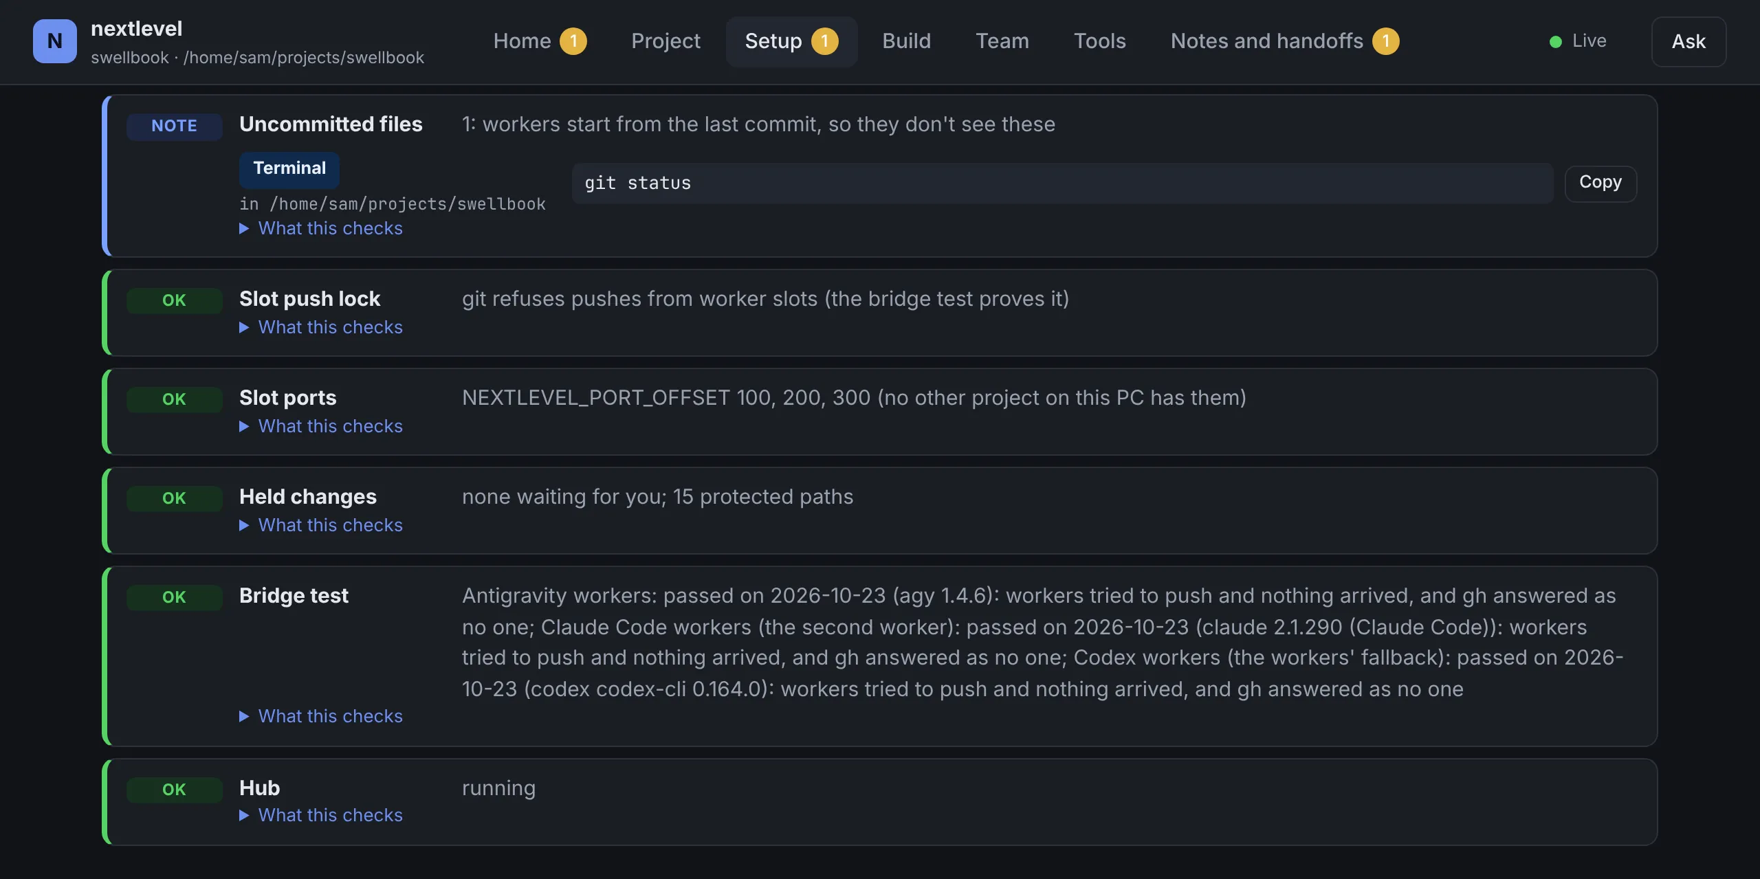Screen dimensions: 1760x879
Task: Click the NEXTLEVEL_PORT_OFFSET description text
Action: point(854,398)
